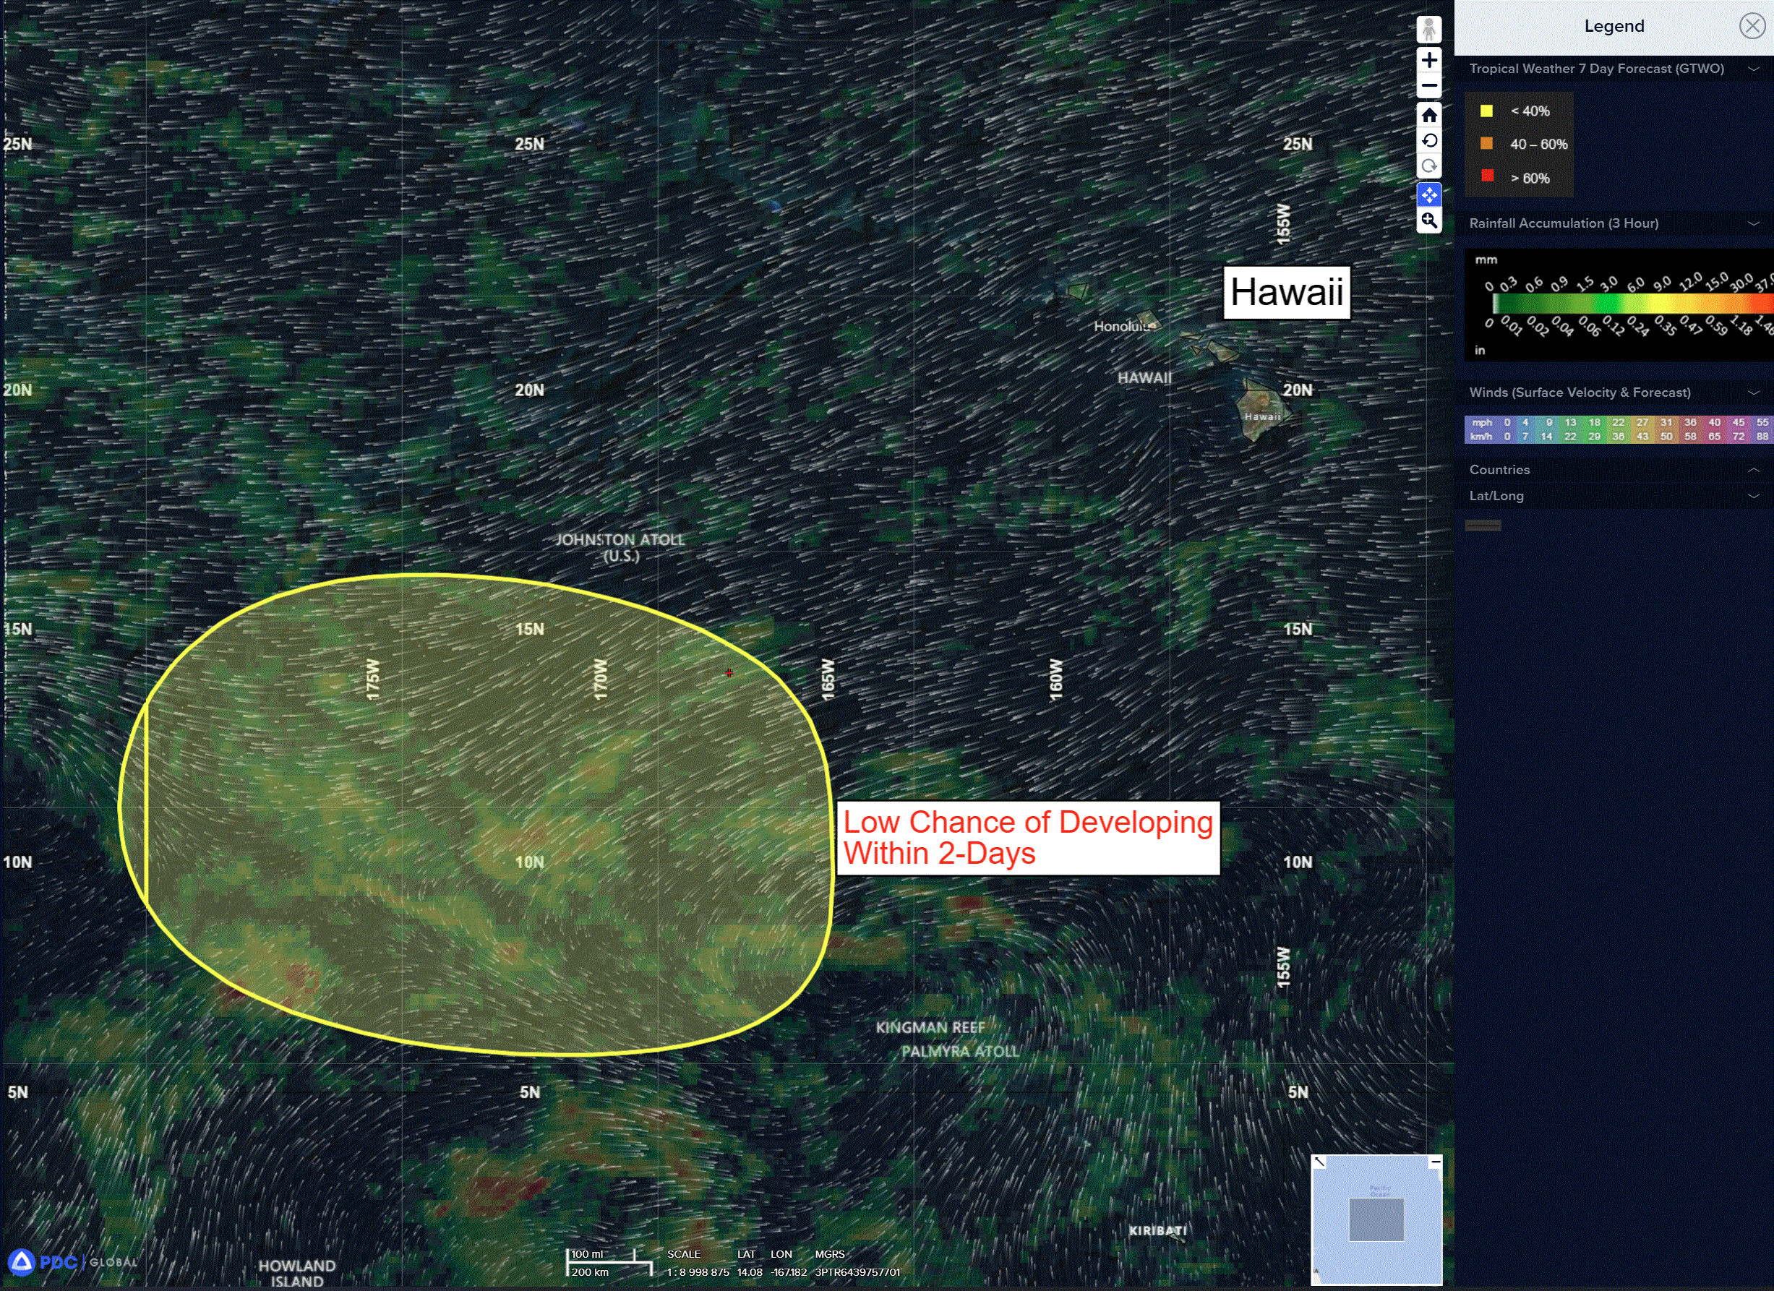Undock overview map with arrow icon

(x=1319, y=1162)
